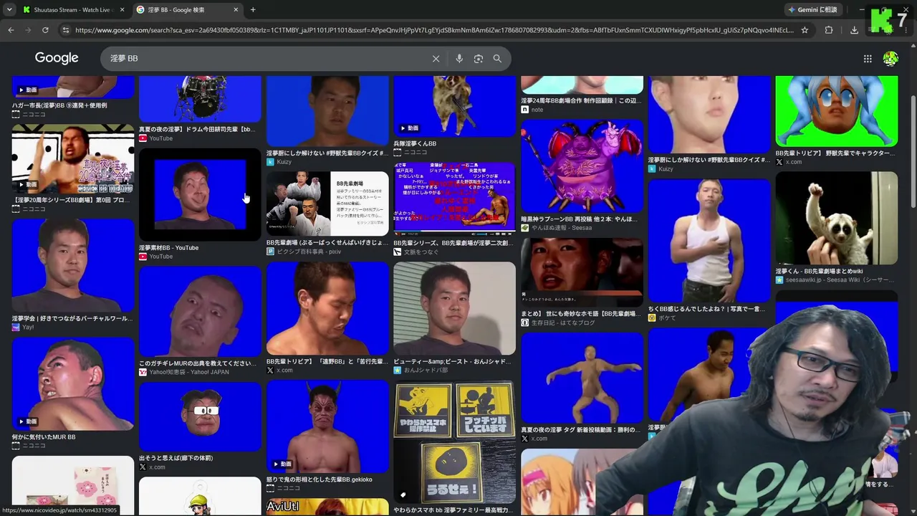Open the 淫夢くん - BB先輩劇場まとめwiki title
Screen dimensions: 917x516
pos(819,271)
